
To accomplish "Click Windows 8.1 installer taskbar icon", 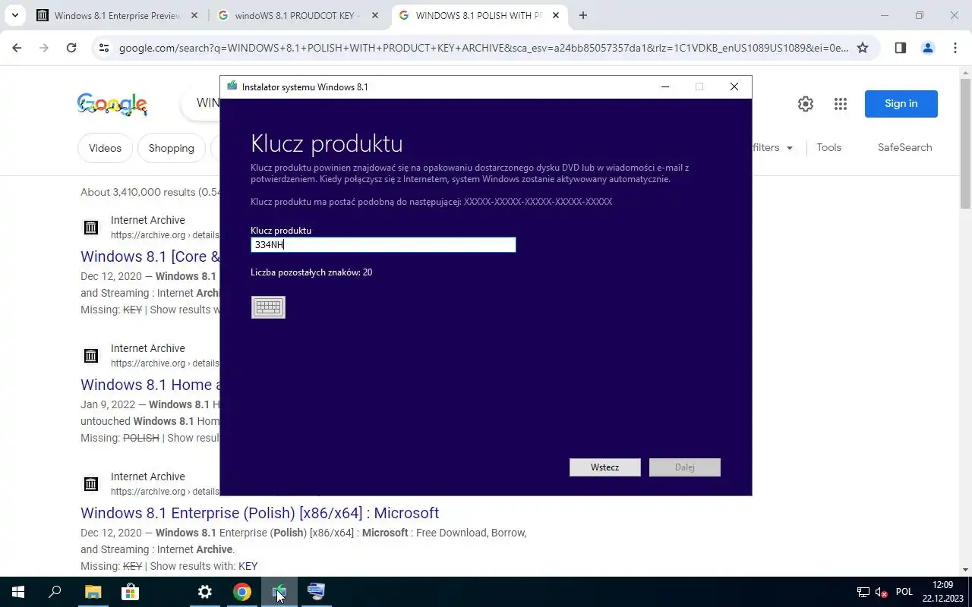I will pos(279,592).
